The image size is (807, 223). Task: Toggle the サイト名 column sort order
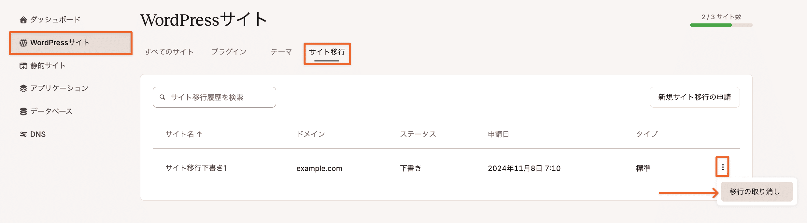click(x=183, y=134)
